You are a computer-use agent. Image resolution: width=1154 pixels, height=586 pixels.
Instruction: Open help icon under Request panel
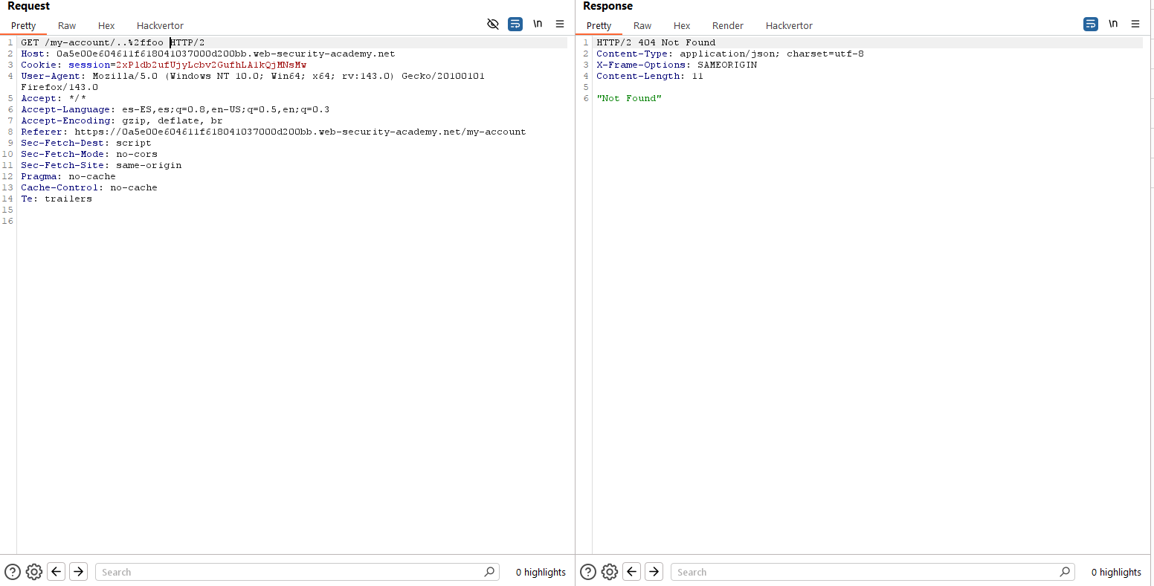[x=13, y=572]
